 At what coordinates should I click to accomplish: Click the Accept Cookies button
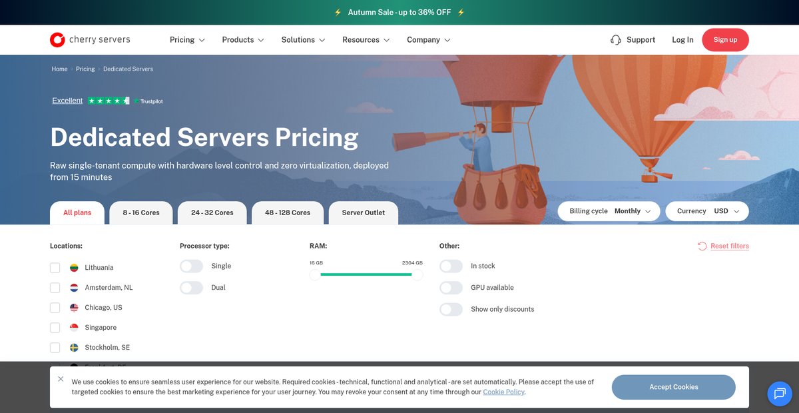[674, 387]
